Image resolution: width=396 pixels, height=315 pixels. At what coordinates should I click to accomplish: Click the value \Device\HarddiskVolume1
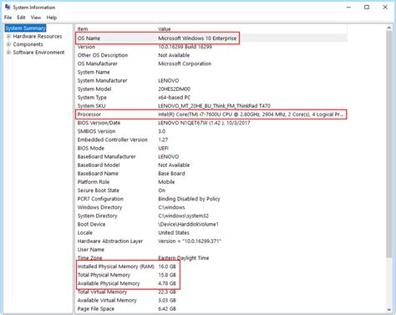(x=188, y=224)
